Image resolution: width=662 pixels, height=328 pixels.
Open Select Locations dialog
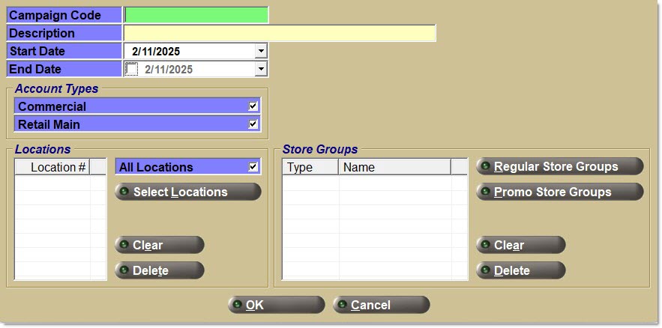(187, 192)
